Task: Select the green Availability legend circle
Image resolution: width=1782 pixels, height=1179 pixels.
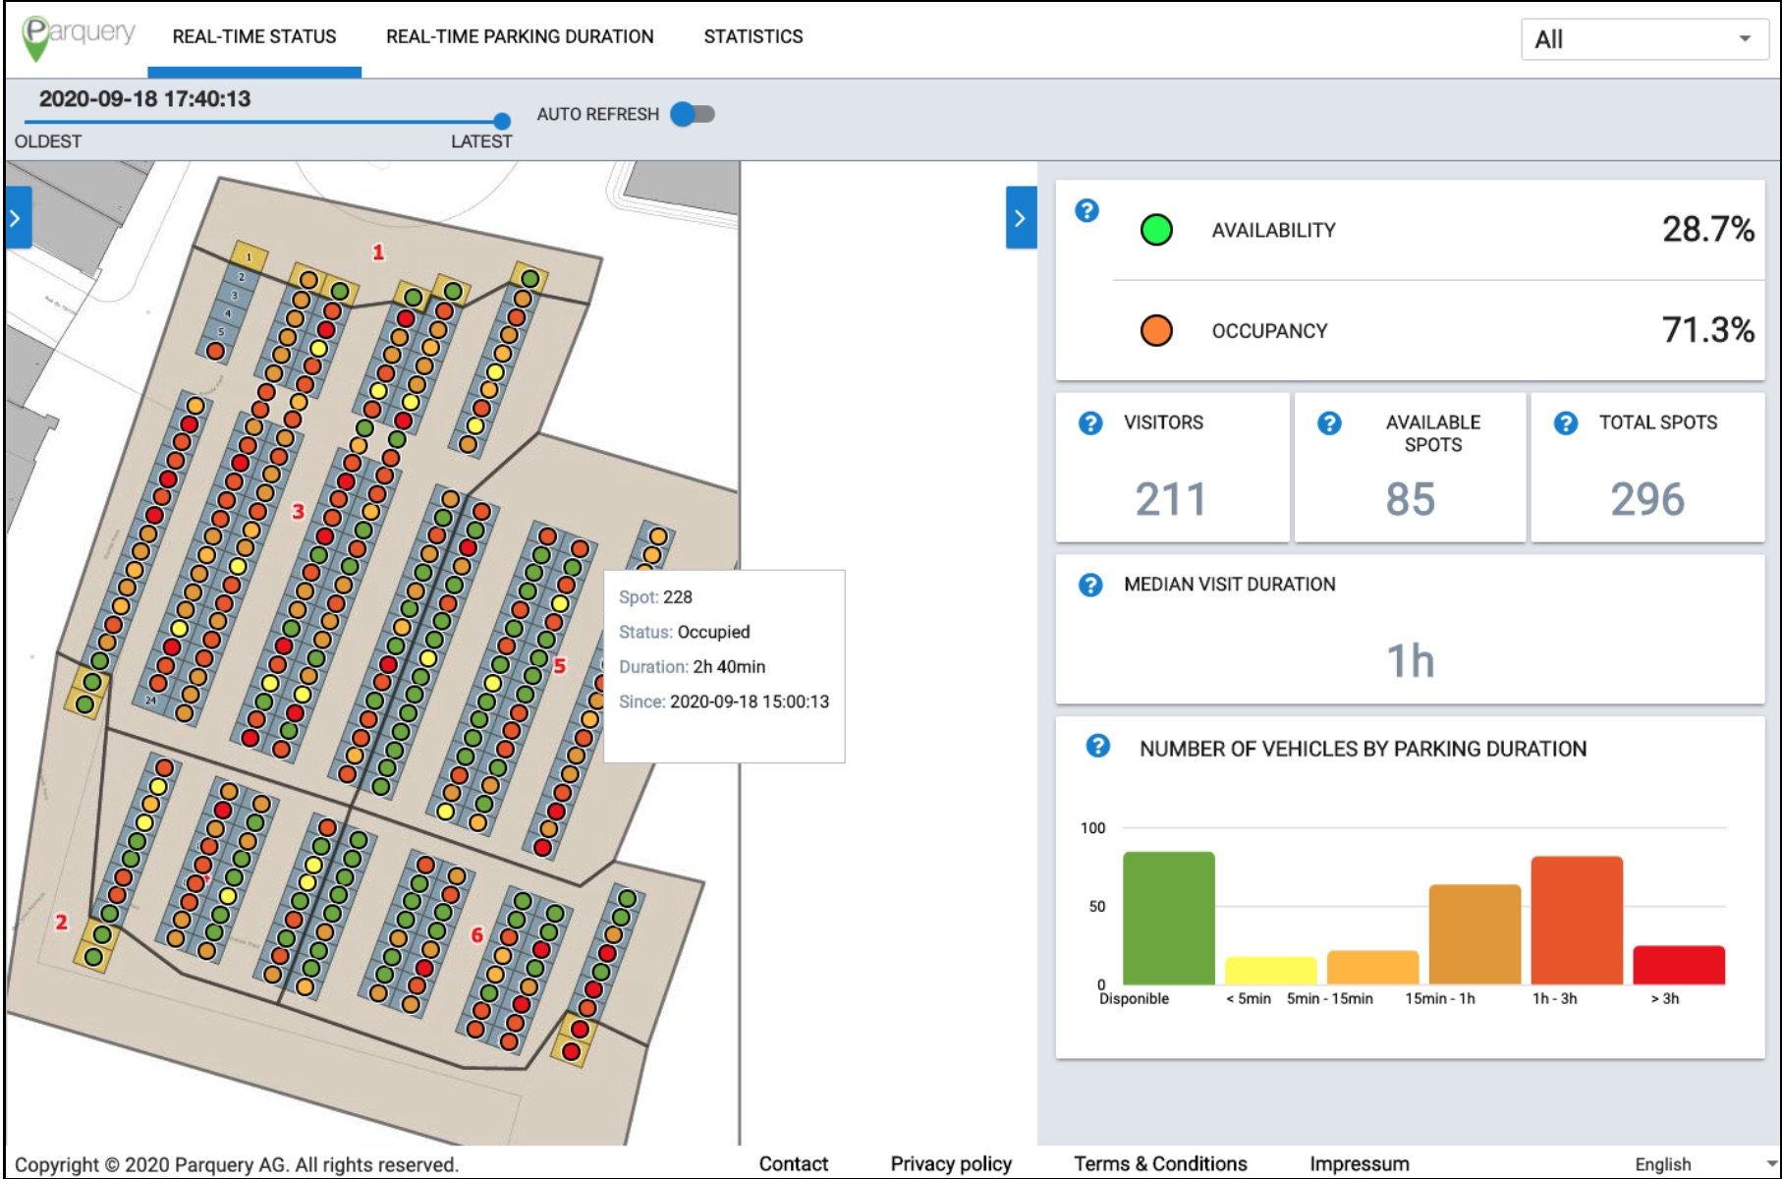Action: point(1156,229)
